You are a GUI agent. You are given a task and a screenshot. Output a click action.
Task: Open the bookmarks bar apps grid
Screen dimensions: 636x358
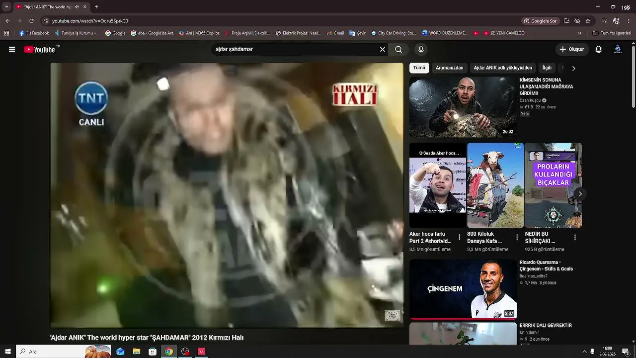click(x=6, y=33)
